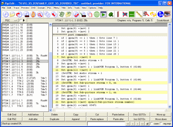Click the red checklist toolbar icon
Viewport: 173px width, 127px height.
pos(118,14)
